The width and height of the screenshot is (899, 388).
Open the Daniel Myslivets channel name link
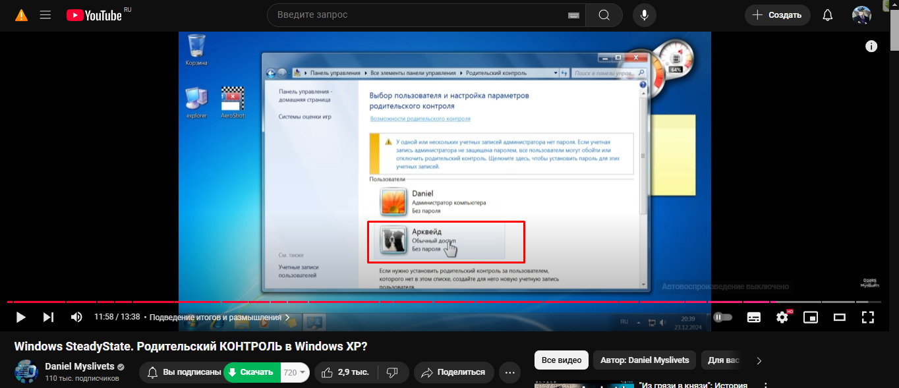click(80, 366)
